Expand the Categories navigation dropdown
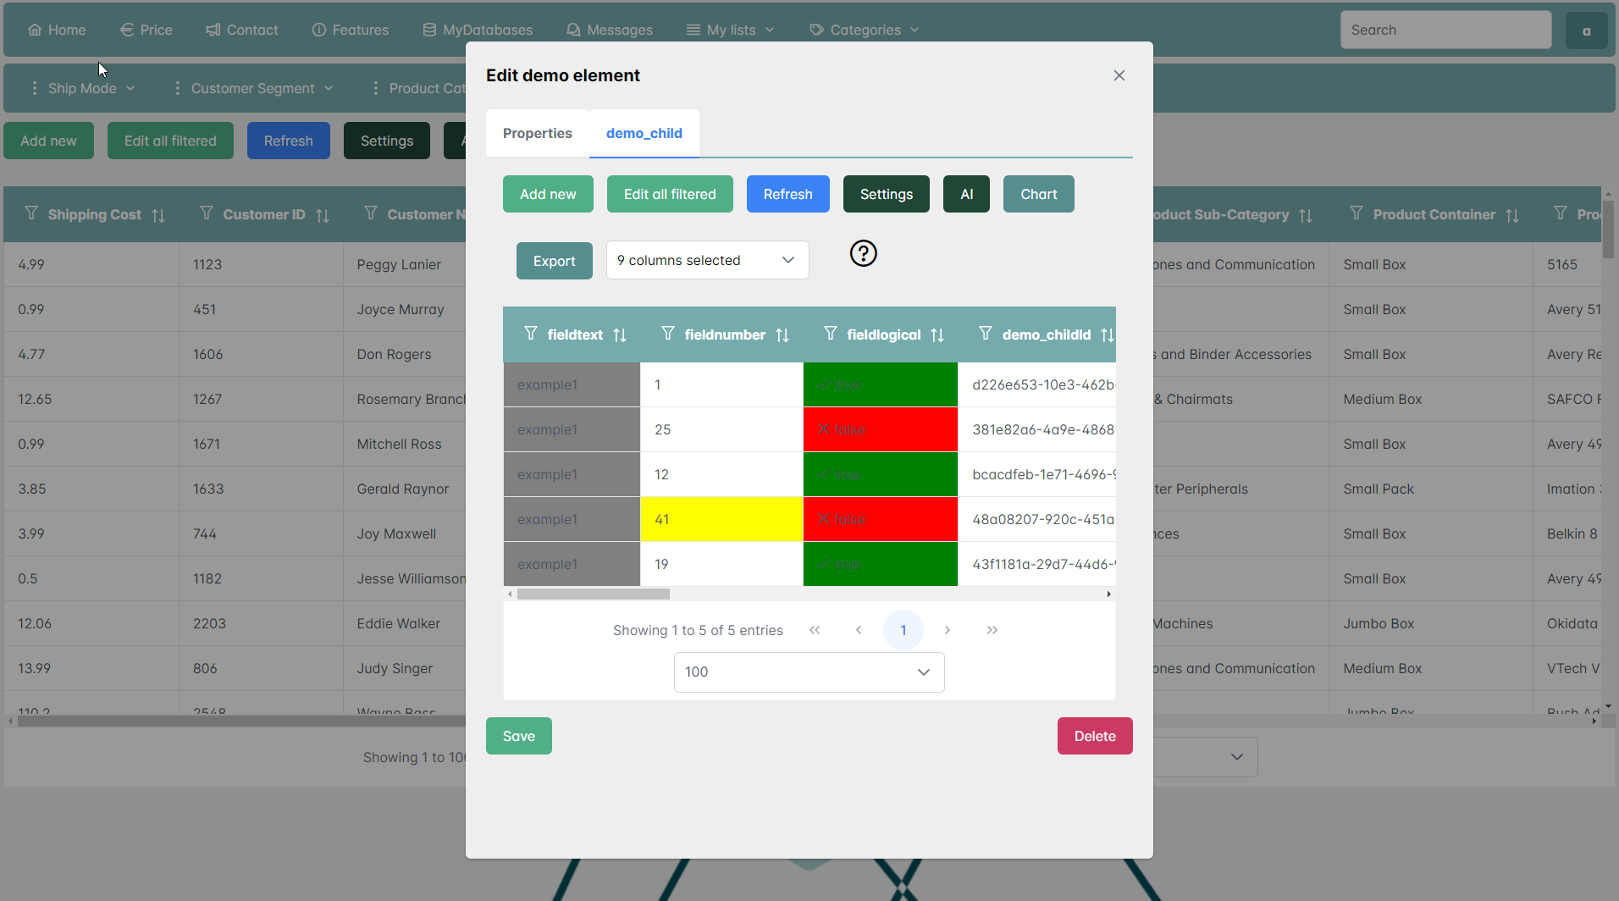The width and height of the screenshot is (1619, 901). 863,30
